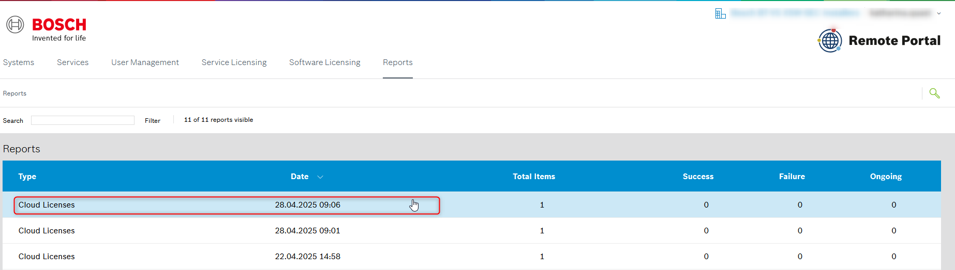Sort by the Type column header

[x=27, y=177]
